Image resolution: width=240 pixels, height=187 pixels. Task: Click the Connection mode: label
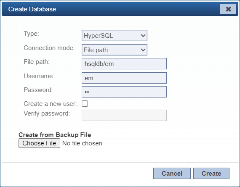49,48
